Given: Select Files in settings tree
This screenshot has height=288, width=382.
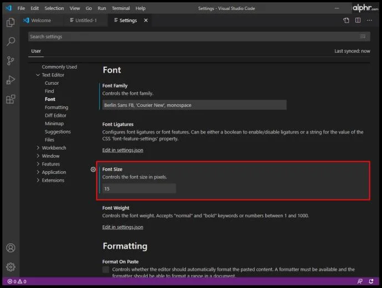Looking at the screenshot, I should (x=49, y=140).
